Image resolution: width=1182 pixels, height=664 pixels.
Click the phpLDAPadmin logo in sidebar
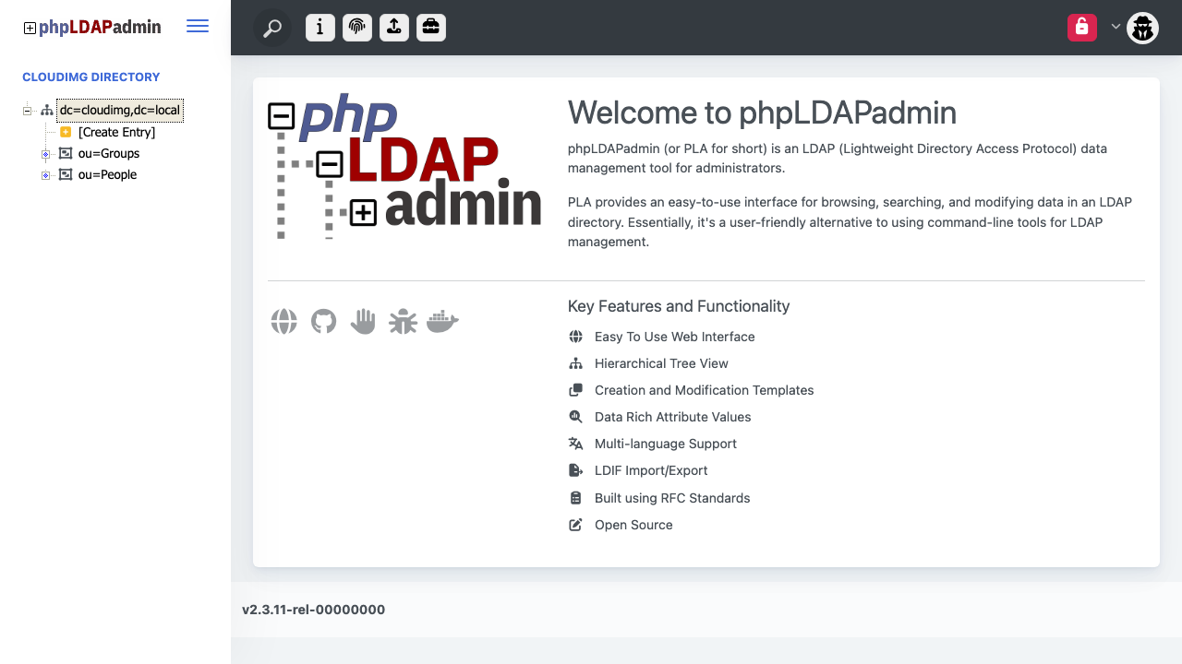[92, 28]
